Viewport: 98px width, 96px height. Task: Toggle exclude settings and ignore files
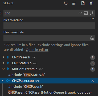click(x=92, y=38)
